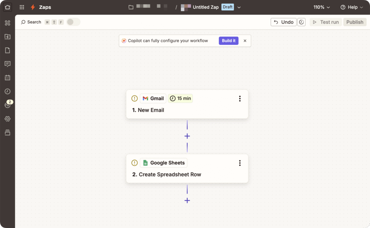
Task: Click the Draft status badge
Action: 228,7
